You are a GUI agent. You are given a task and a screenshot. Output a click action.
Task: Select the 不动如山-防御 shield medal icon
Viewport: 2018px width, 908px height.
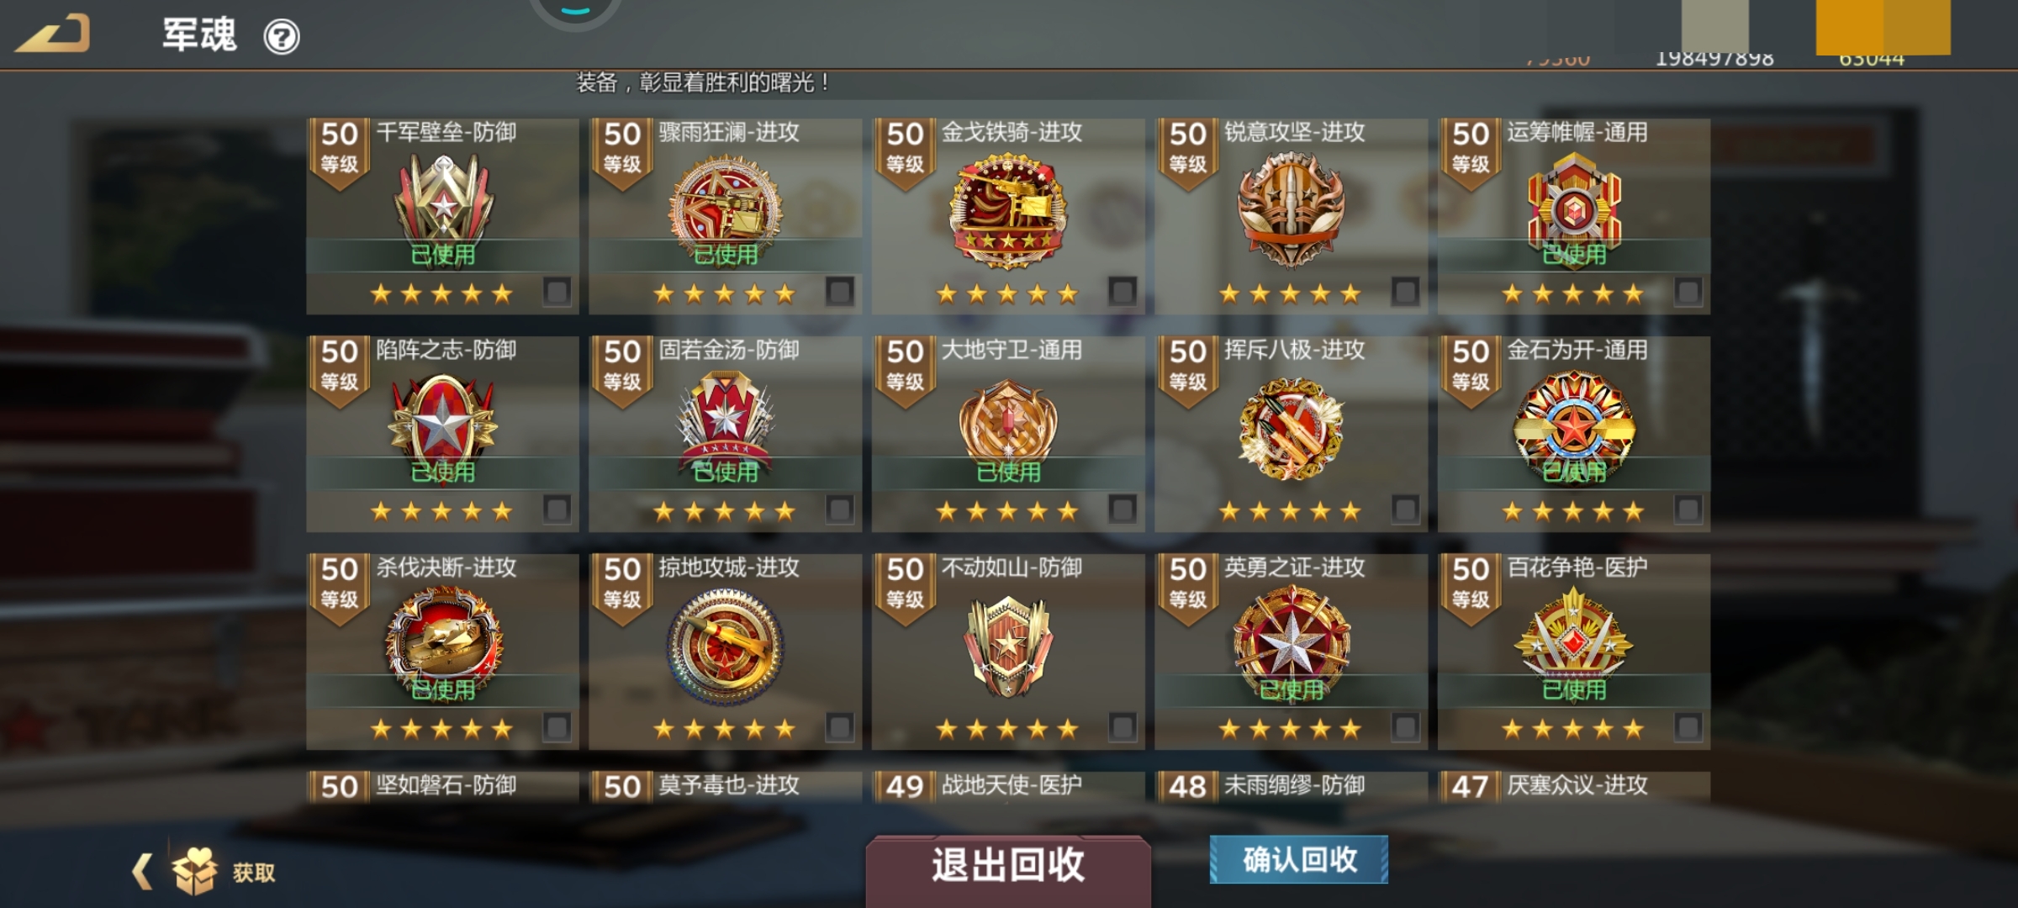(x=1008, y=645)
